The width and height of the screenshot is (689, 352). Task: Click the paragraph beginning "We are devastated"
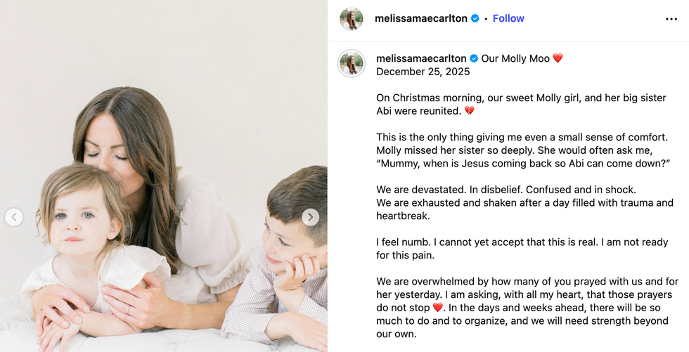[x=524, y=202]
